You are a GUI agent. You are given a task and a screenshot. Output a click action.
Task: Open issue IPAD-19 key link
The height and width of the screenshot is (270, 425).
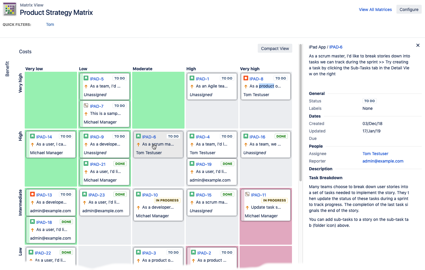[204, 164]
